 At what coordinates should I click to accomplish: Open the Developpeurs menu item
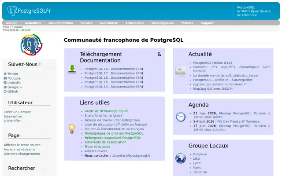coord(163,23)
